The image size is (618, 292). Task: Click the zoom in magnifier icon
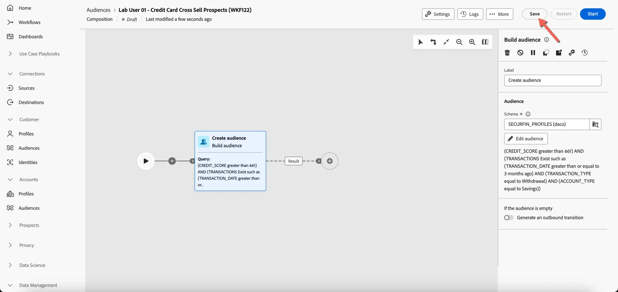point(472,42)
